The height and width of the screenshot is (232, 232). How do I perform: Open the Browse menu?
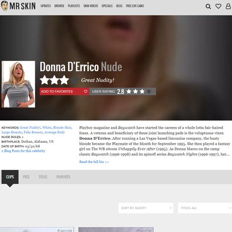tap(59, 6)
